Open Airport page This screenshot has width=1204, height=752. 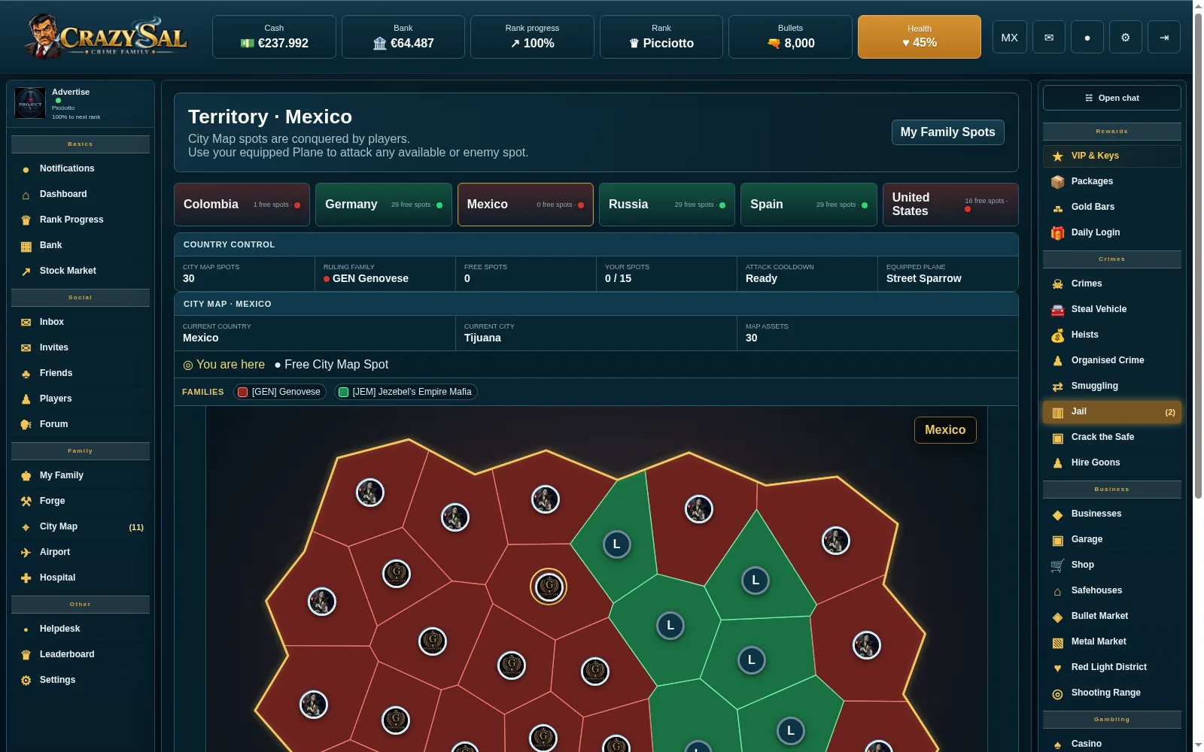(81, 552)
